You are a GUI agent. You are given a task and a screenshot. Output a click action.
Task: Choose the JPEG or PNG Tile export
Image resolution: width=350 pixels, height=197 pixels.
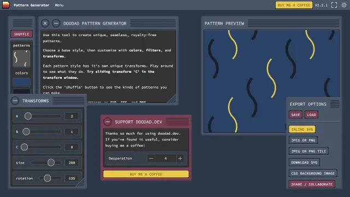tap(308, 151)
